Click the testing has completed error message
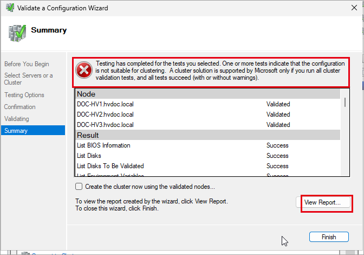Screen dimensions: 364x255 [220, 71]
